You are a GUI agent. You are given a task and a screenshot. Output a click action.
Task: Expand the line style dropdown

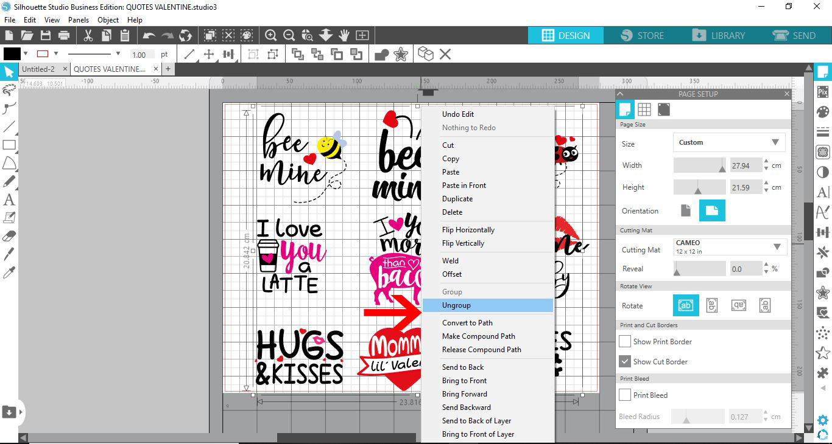(x=119, y=54)
